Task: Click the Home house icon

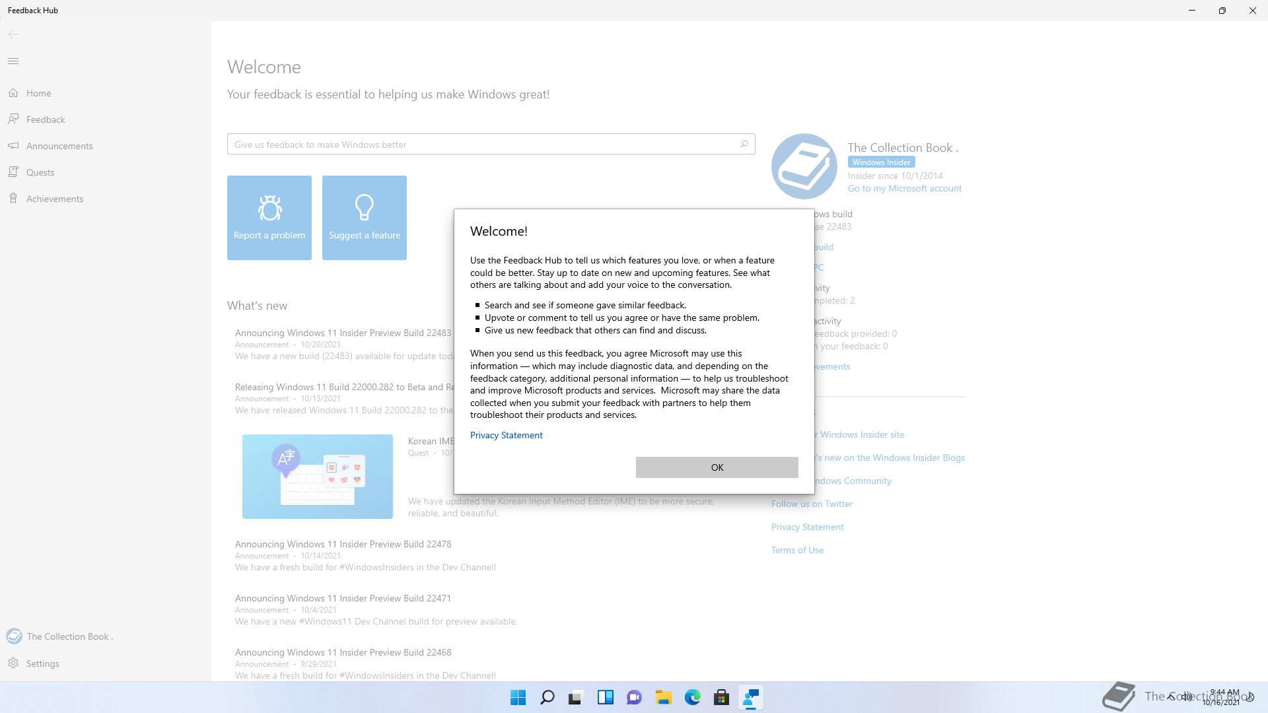Action: [13, 93]
